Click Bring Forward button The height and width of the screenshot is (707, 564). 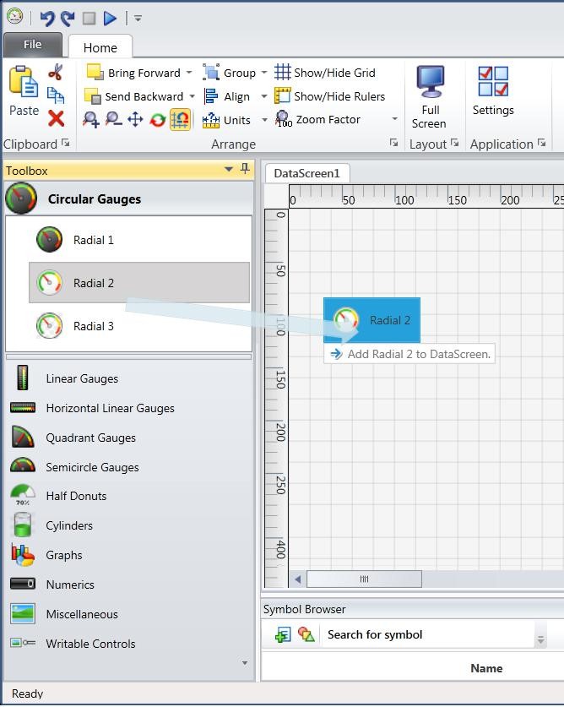133,73
